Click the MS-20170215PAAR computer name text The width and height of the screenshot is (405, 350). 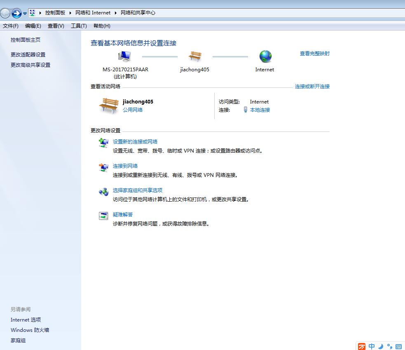click(125, 70)
